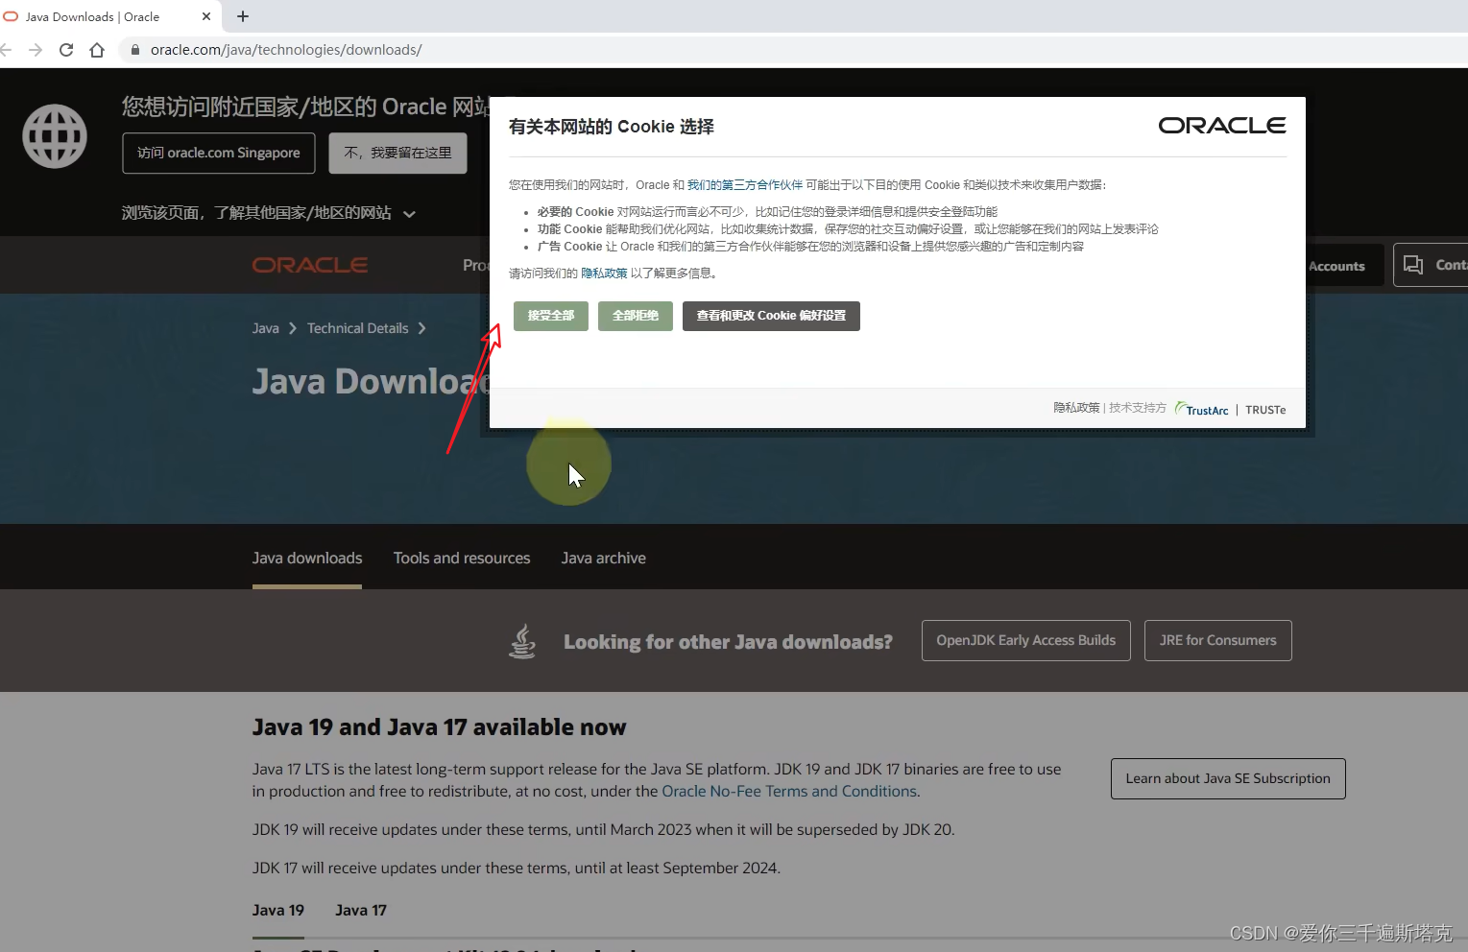This screenshot has width=1468, height=952.
Task: Click 'Java 19 and Java 17 available now' heading
Action: tap(439, 727)
